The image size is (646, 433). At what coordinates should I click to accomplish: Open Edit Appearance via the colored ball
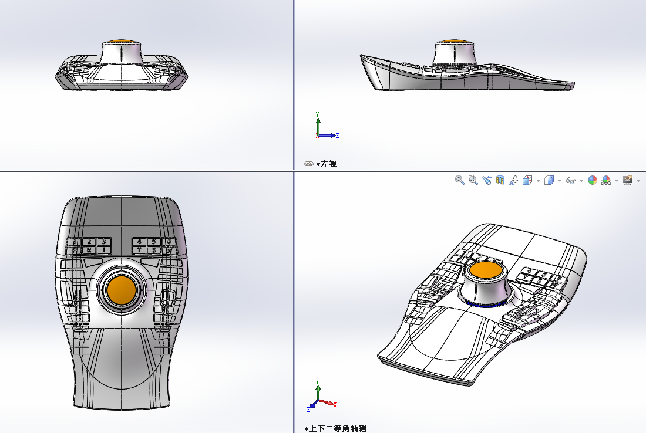(x=593, y=180)
